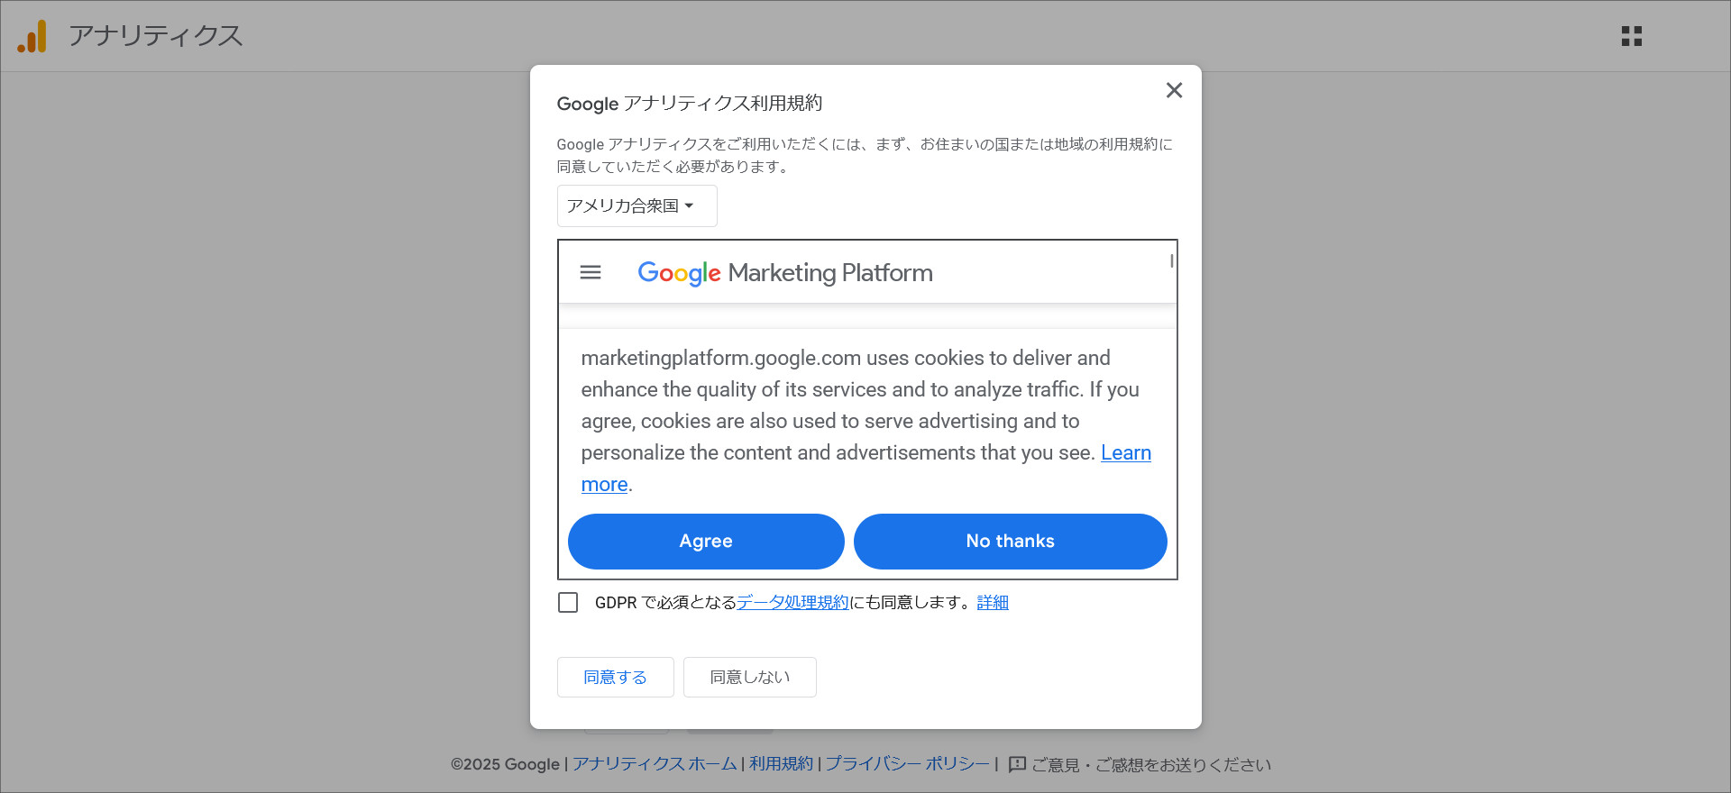1731x793 pixels.
Task: Click the Agree cookie button
Action: (706, 541)
